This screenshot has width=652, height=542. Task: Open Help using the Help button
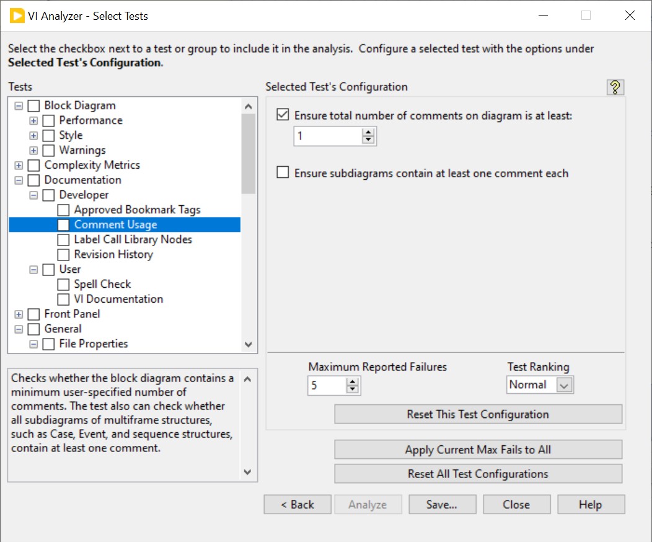coord(591,505)
